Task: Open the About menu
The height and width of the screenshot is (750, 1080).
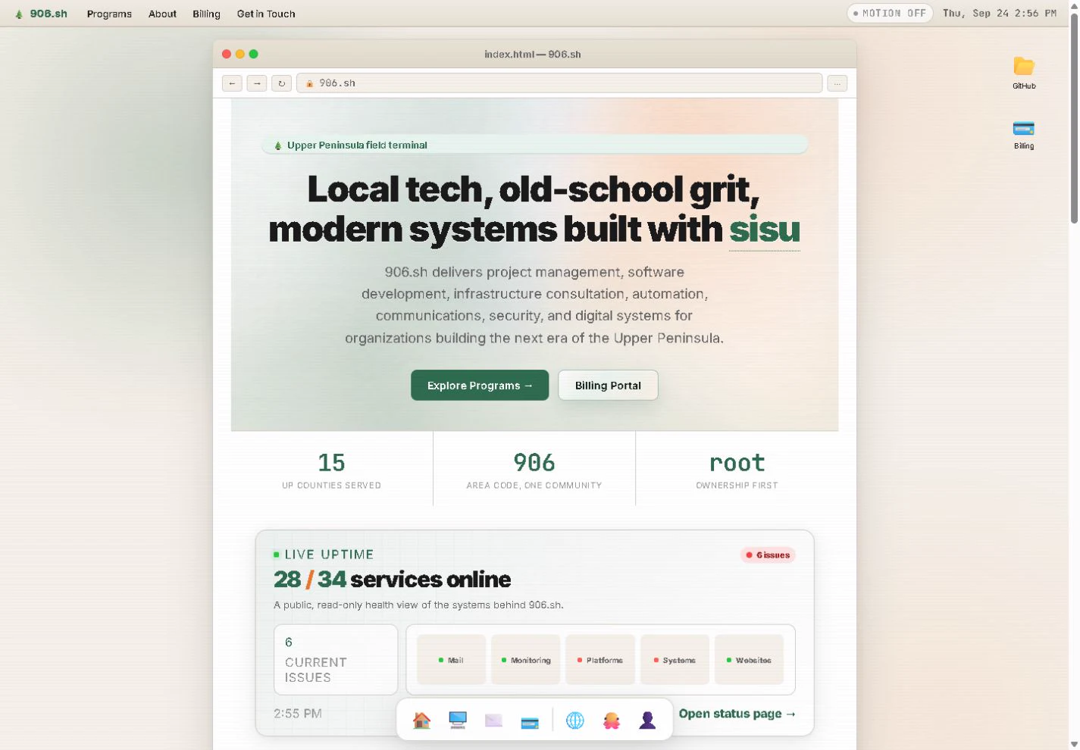Action: click(162, 14)
